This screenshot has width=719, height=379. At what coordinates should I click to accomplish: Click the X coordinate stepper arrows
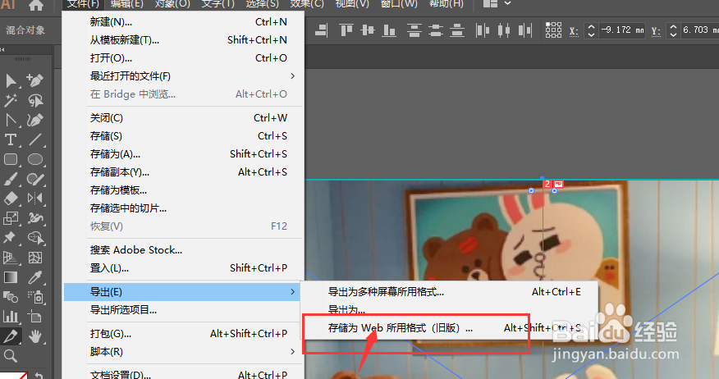592,30
